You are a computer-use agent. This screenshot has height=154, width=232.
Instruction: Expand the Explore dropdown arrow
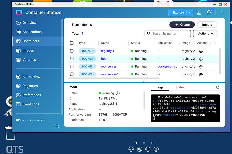click(x=190, y=12)
